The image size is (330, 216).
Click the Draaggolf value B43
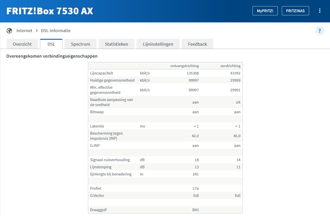coord(195,210)
